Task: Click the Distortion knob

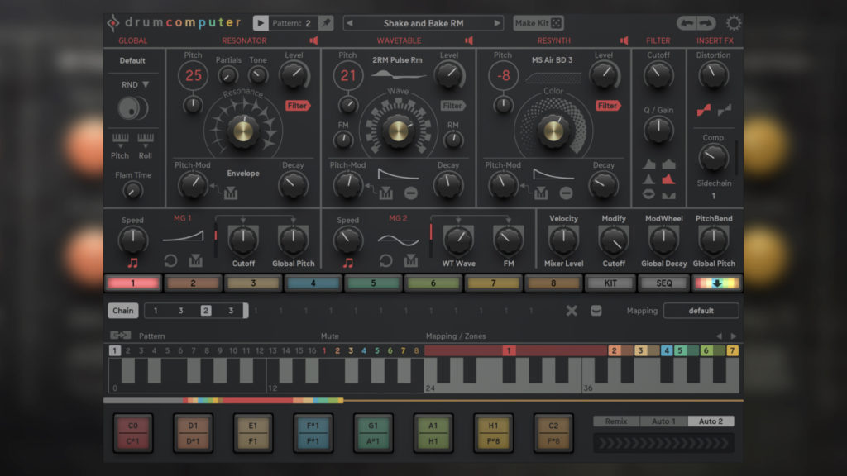Action: tap(714, 75)
